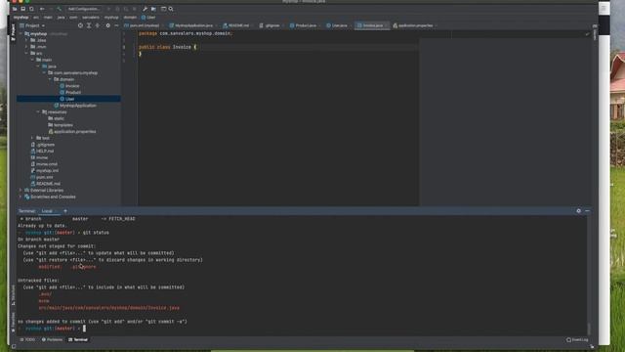Click the Collapse All icon in Project panel
Image resolution: width=625 pixels, height=352 pixels.
pyautogui.click(x=98, y=25)
